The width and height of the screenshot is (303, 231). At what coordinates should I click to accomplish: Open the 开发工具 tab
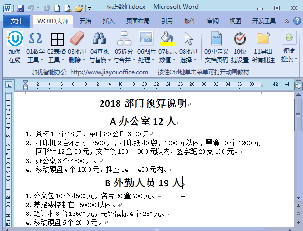tap(264, 21)
